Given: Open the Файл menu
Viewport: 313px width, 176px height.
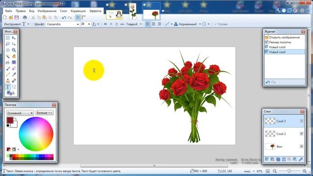Looking at the screenshot, I should pos(8,11).
